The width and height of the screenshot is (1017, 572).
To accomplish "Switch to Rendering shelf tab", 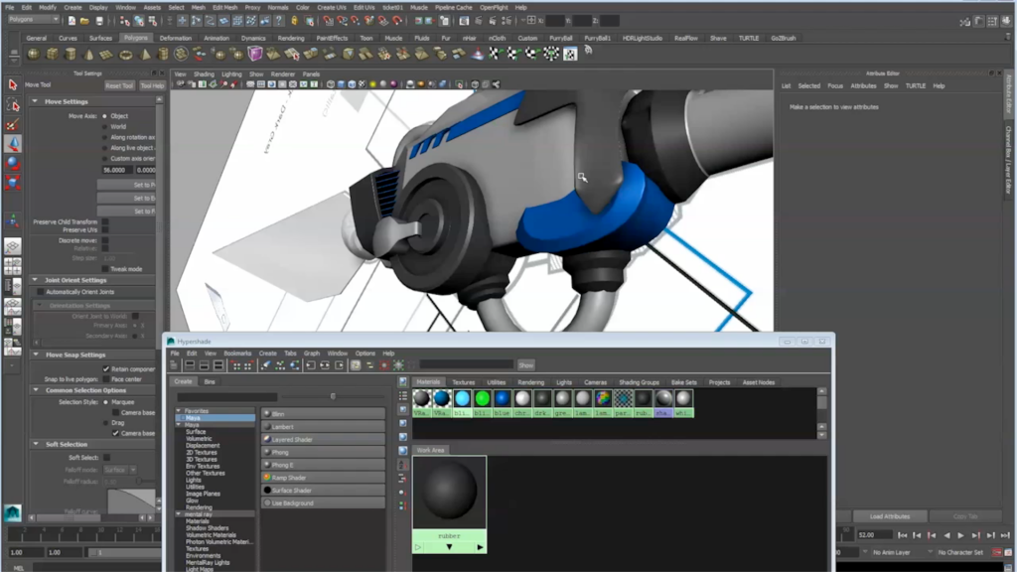I will pos(291,39).
